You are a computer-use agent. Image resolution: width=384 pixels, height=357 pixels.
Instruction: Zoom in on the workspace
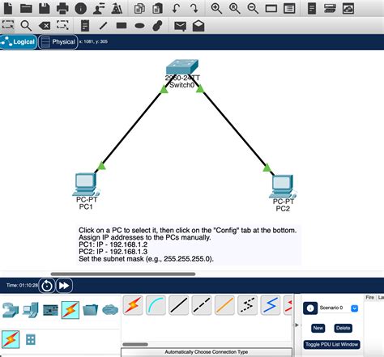[x=216, y=8]
